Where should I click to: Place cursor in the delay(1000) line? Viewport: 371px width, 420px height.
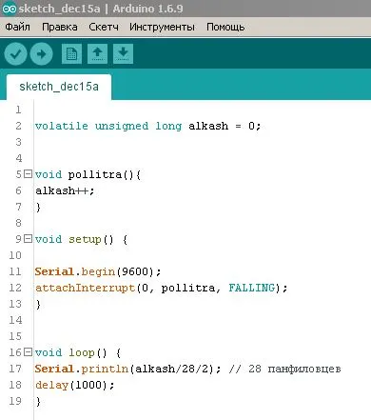pyautogui.click(x=75, y=385)
